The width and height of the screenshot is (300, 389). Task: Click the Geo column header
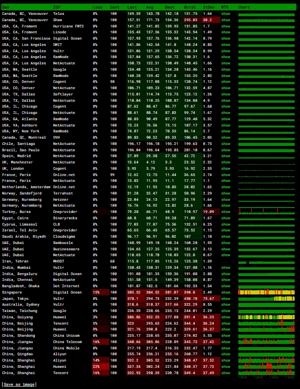[6, 7]
